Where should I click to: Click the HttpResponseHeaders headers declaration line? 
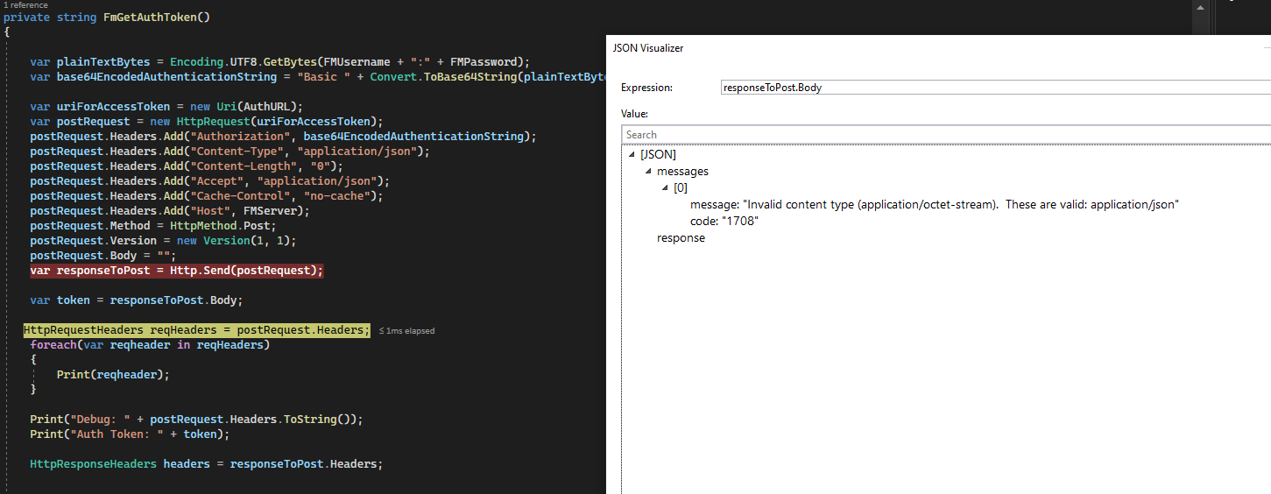207,464
